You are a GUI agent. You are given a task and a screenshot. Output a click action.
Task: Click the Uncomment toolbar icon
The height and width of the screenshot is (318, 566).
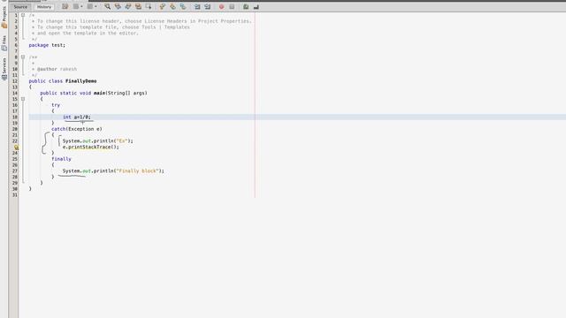[256, 6]
